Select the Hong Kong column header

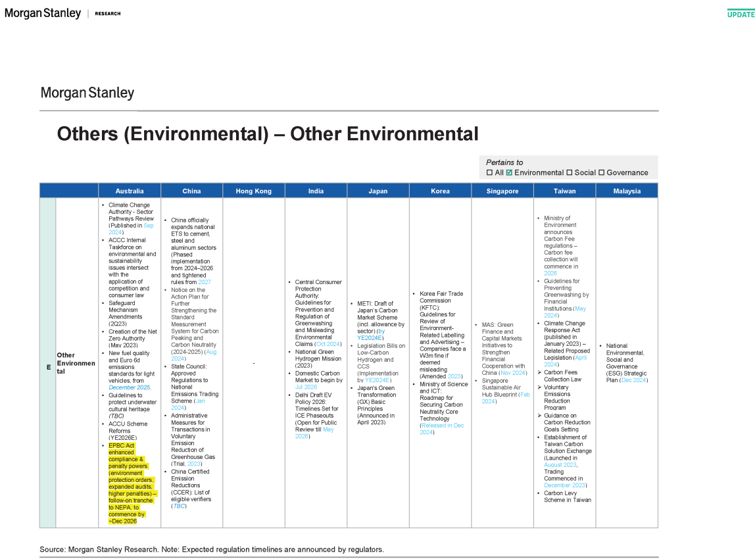tap(254, 191)
